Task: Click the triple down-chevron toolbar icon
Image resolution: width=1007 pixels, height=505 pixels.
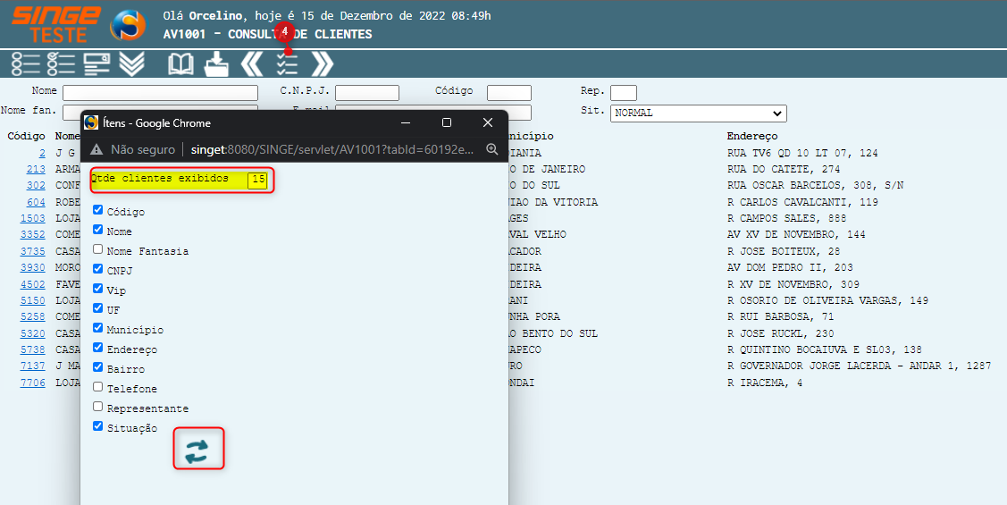Action: pos(131,63)
